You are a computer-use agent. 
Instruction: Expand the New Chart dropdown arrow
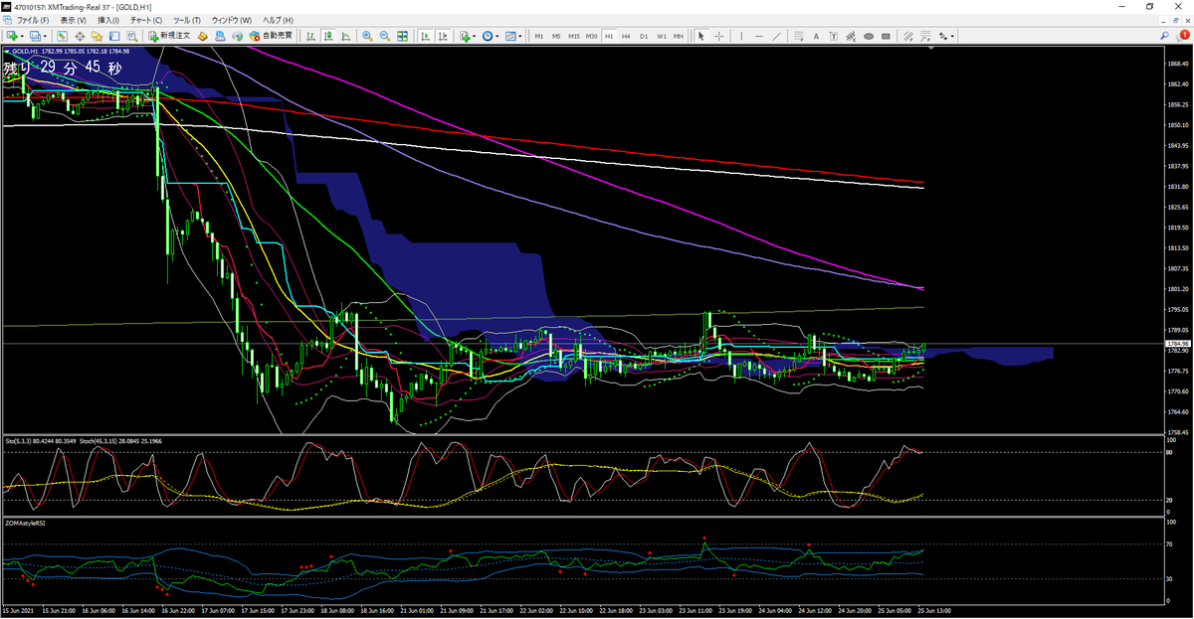(22, 36)
